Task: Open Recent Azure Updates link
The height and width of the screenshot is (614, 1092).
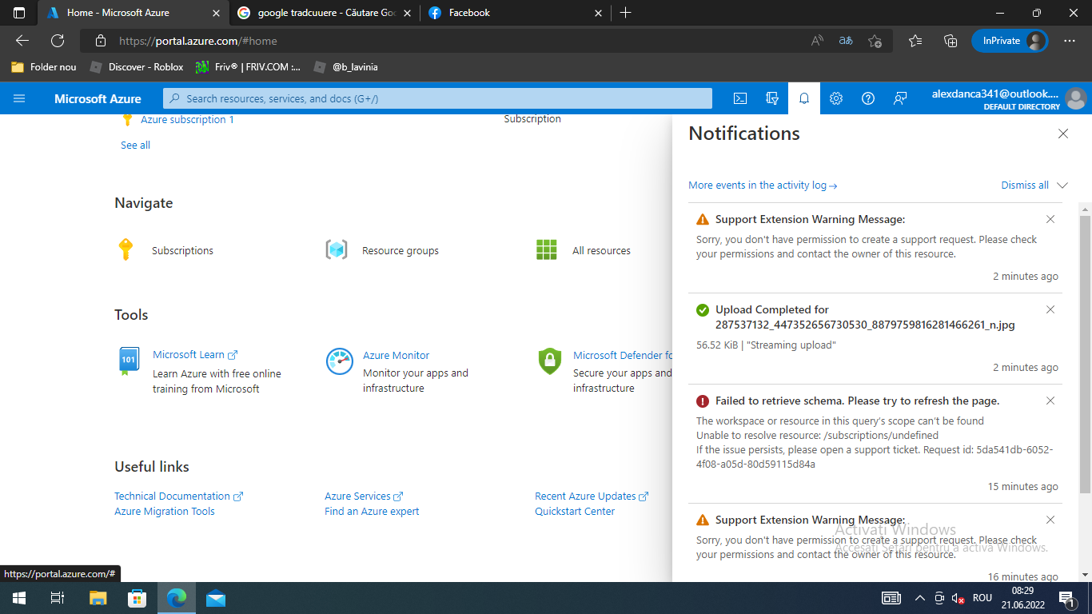Action: [592, 496]
